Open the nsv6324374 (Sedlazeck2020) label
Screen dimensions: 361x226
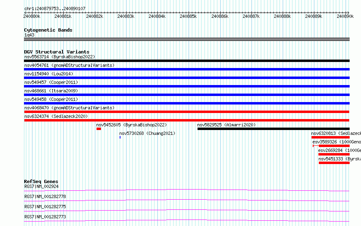click(x=56, y=116)
